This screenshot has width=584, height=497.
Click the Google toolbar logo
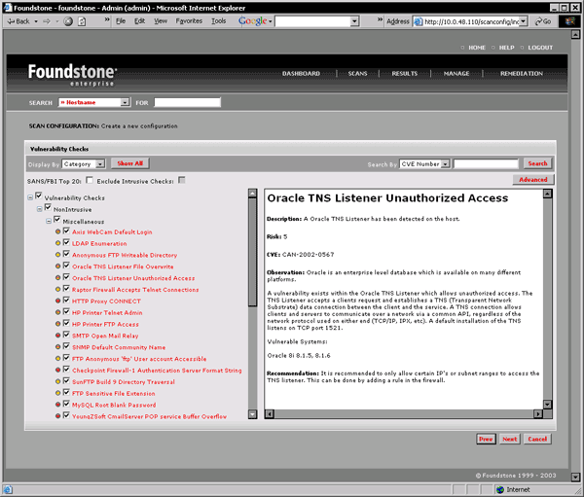pos(252,20)
